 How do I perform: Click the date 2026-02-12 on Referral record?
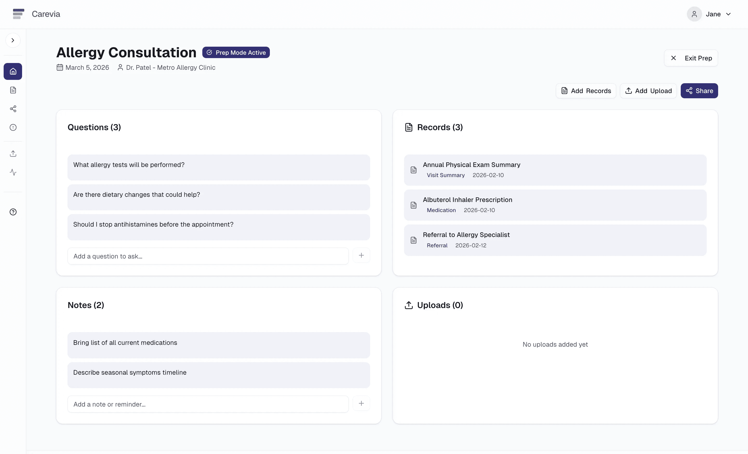[471, 245]
